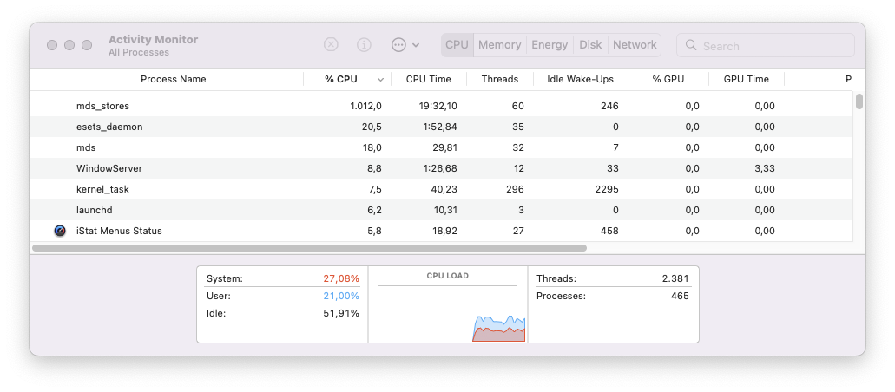Image resolution: width=895 pixels, height=392 pixels.
Task: Click the Idle 51,91% value
Action: (341, 313)
